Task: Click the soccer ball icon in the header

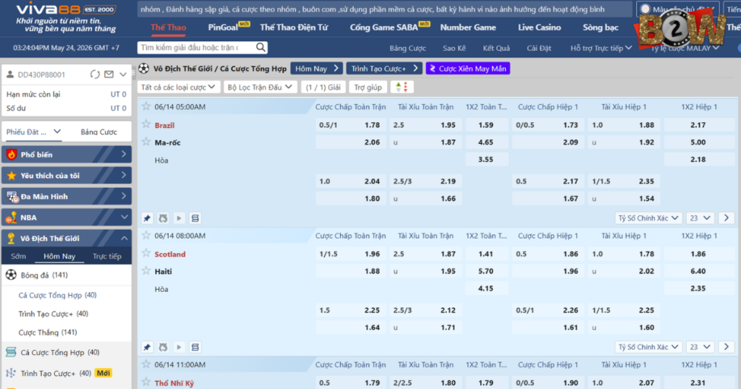Action: [144, 69]
